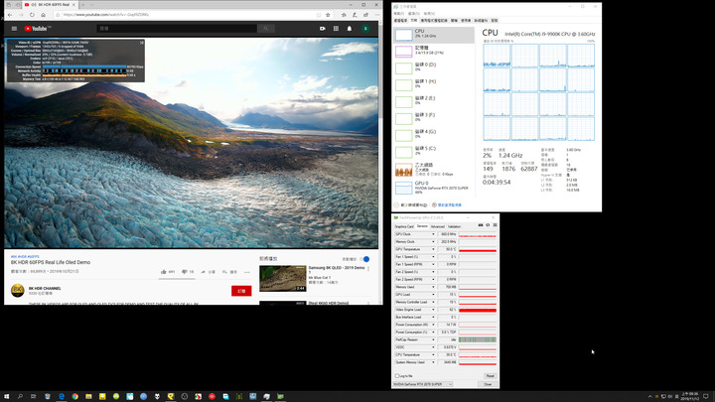
Task: Open a new browser tab with the plus icon
Action: coord(83,5)
